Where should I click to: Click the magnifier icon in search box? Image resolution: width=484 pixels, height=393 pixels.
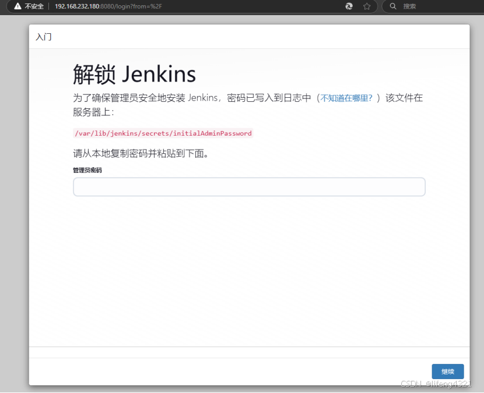coord(393,6)
